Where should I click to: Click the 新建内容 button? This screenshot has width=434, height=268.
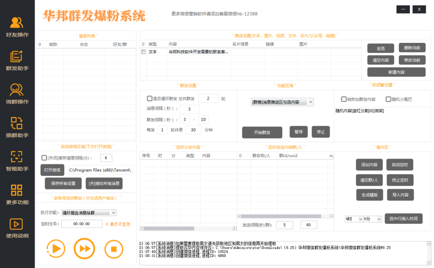[396, 72]
